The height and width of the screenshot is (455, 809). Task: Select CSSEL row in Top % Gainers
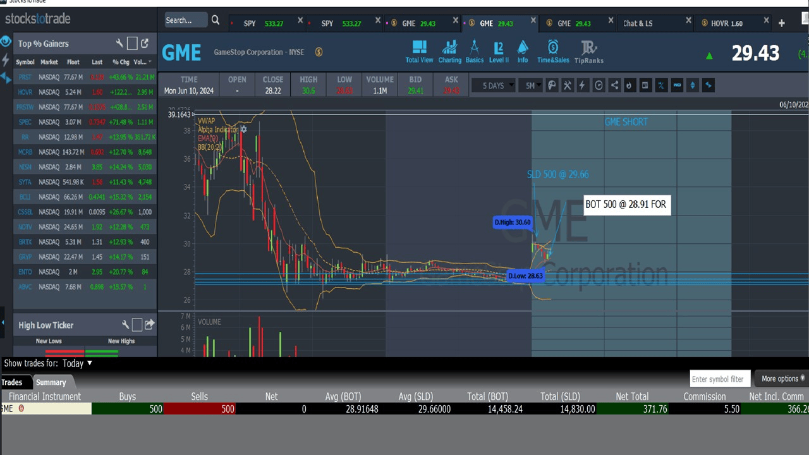click(x=85, y=212)
